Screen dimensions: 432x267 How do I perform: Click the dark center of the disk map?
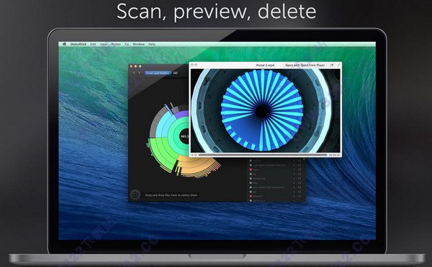pos(185,136)
